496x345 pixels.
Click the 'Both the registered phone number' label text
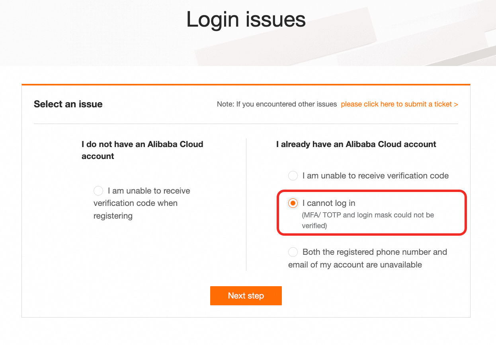pyautogui.click(x=375, y=252)
